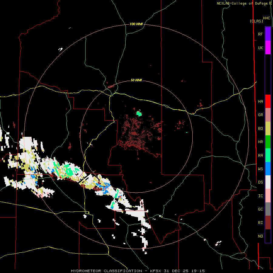Click the GR legend color swatch
This screenshot has width=273, height=273.
[268, 115]
